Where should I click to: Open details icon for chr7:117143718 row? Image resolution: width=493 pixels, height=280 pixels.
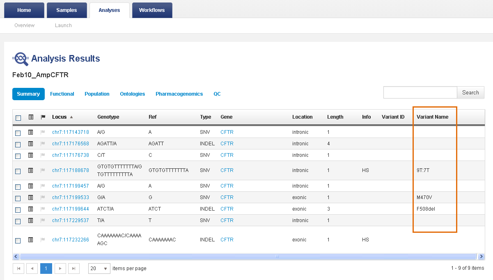pyautogui.click(x=31, y=132)
